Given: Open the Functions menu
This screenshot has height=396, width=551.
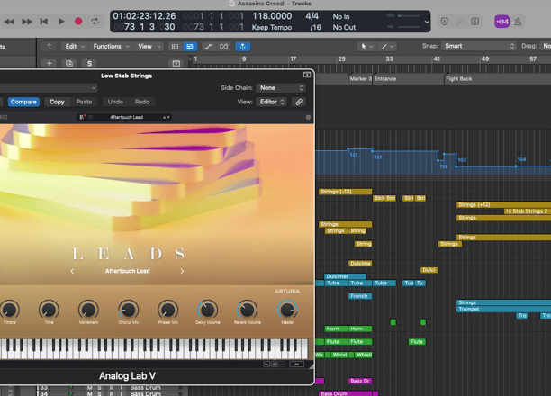Looking at the screenshot, I should point(111,47).
